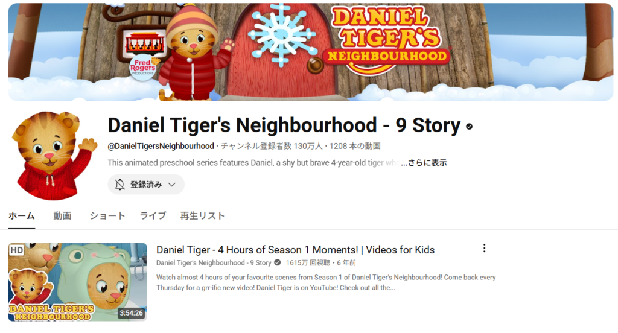
Task: Click the verified checkmark beside channel title
Action: pos(469,127)
